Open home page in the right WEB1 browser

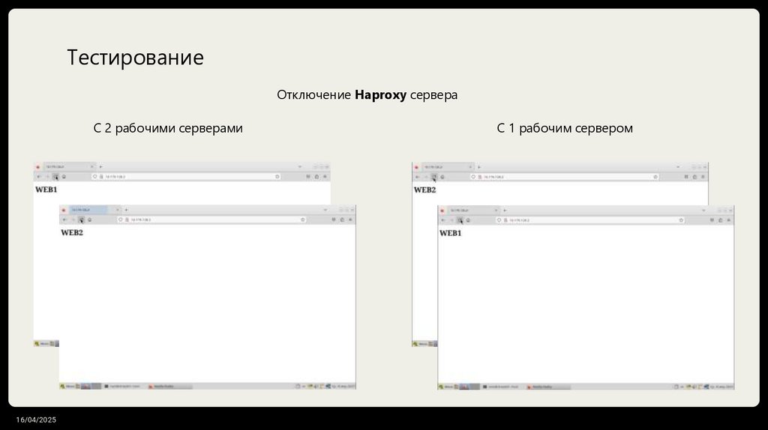coord(468,221)
